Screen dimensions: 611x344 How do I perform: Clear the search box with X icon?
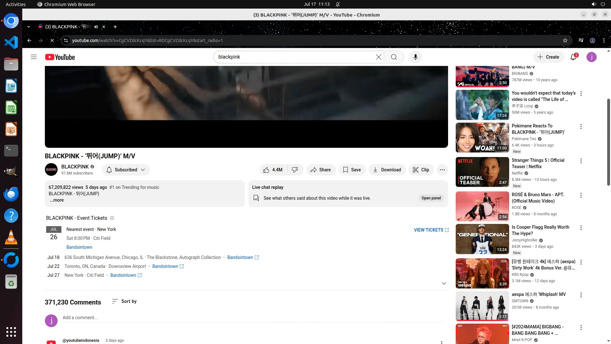378,57
